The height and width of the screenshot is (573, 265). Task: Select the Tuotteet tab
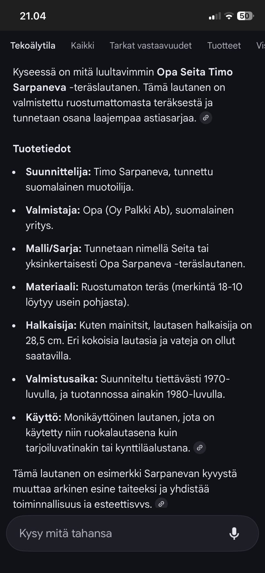(224, 45)
